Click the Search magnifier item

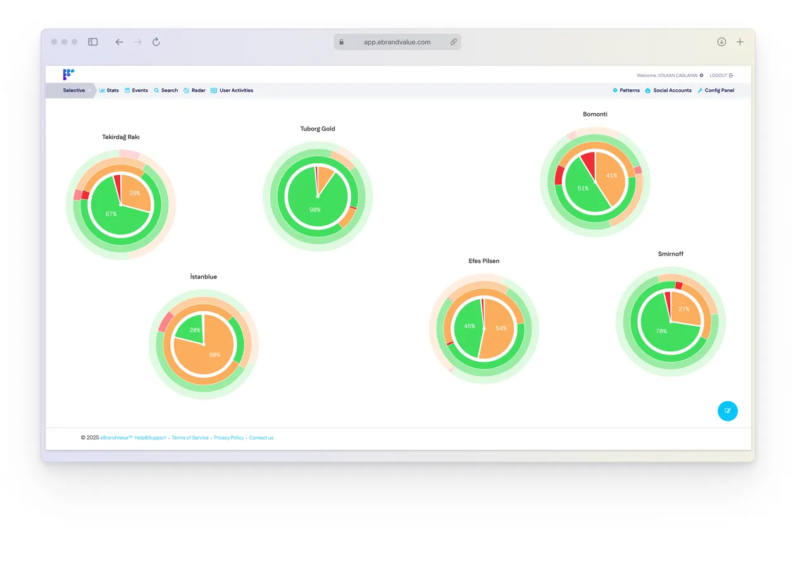[166, 90]
